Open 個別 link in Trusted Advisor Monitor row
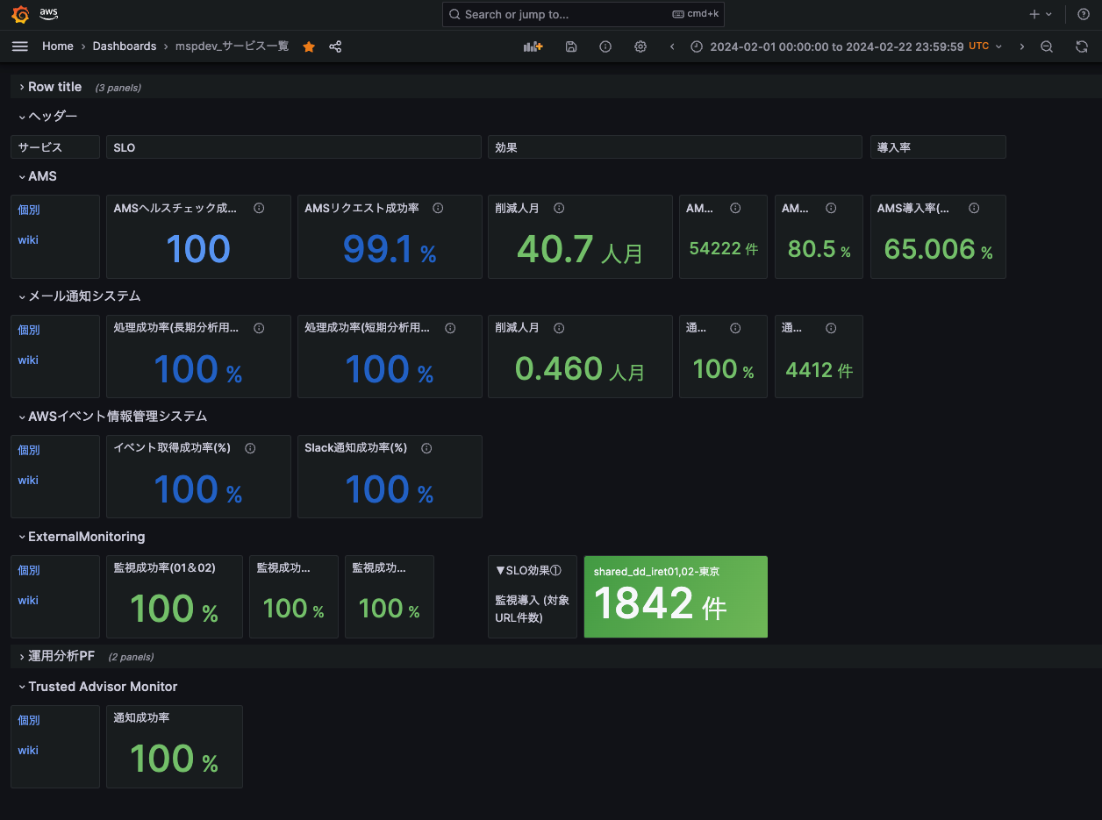Screen dimensions: 1102x820 coord(29,720)
